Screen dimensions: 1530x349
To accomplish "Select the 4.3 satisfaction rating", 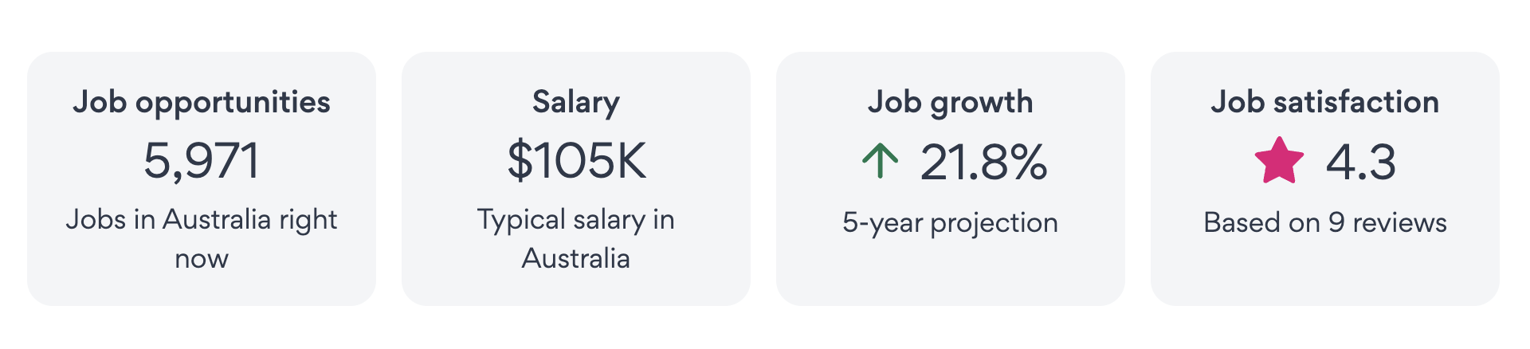I will click(x=1360, y=163).
